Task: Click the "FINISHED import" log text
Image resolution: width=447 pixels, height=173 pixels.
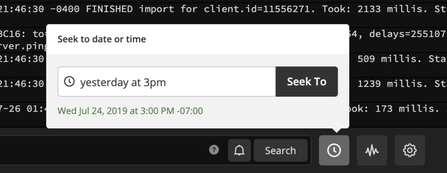Action: click(x=130, y=10)
